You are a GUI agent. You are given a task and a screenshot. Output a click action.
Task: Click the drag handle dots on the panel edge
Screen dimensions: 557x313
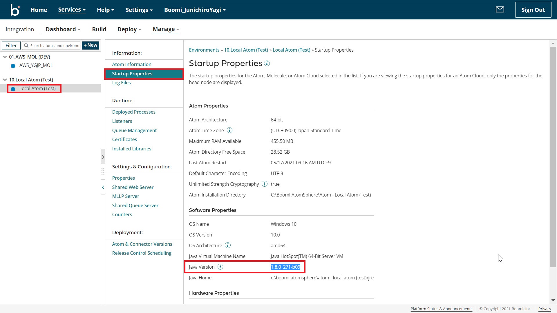tap(103, 172)
